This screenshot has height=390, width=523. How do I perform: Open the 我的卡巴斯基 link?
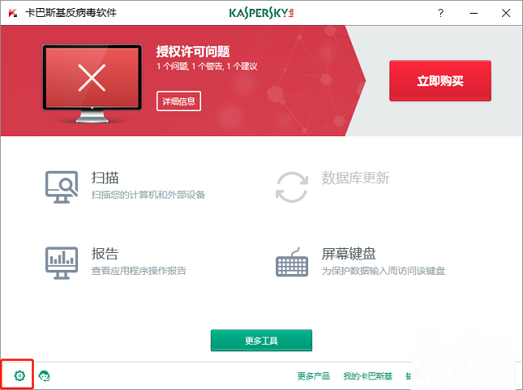(x=368, y=376)
